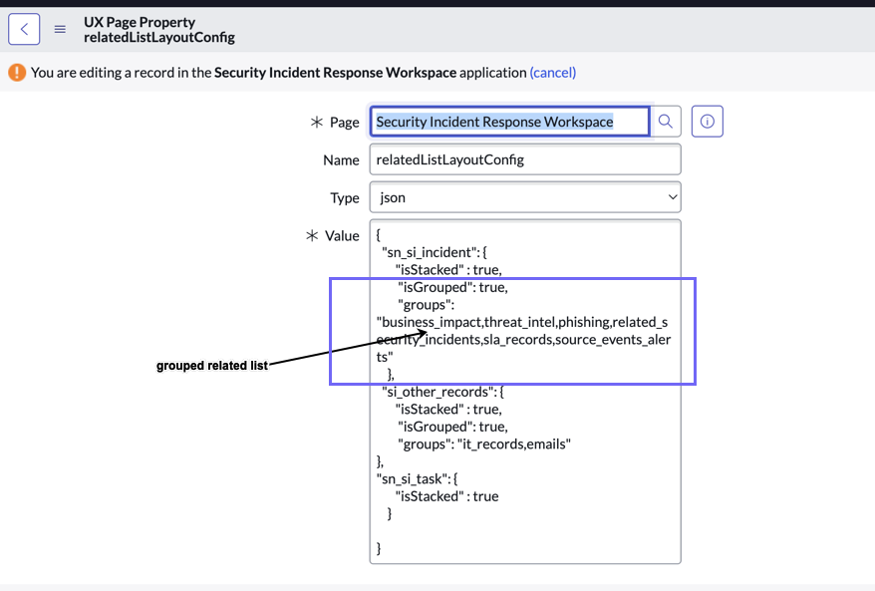Click Security Incident Response Workspace bold banner text
Screen dimensions: 875x591
tap(336, 73)
